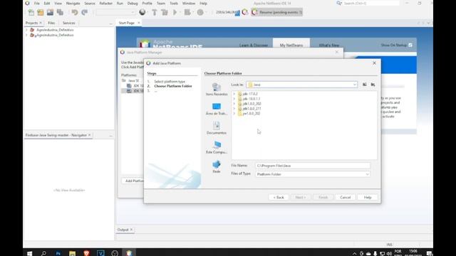Close the Start Page tab

[139, 23]
